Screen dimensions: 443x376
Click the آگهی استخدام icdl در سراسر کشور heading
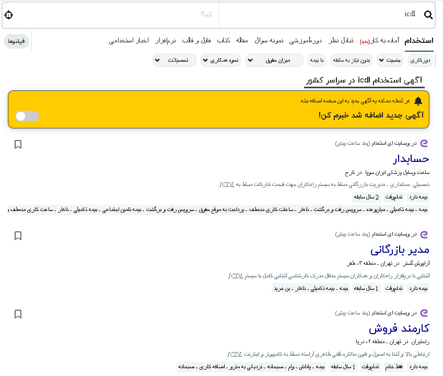point(365,80)
